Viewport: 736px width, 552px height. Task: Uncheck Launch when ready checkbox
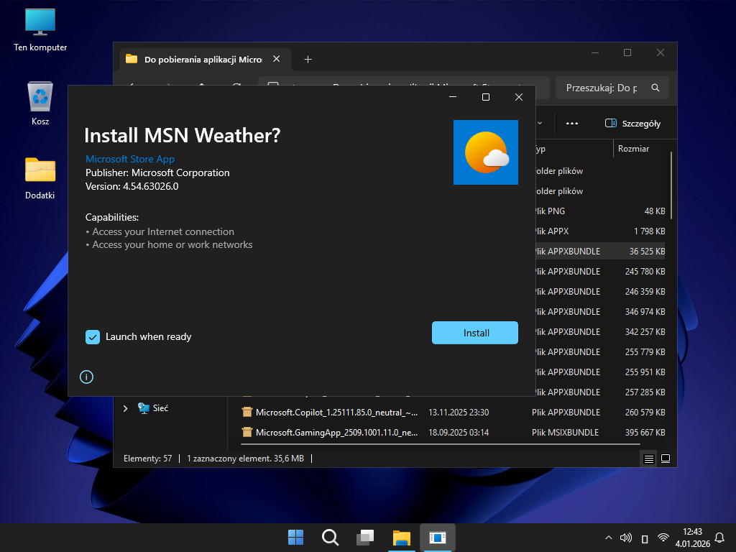click(x=93, y=336)
